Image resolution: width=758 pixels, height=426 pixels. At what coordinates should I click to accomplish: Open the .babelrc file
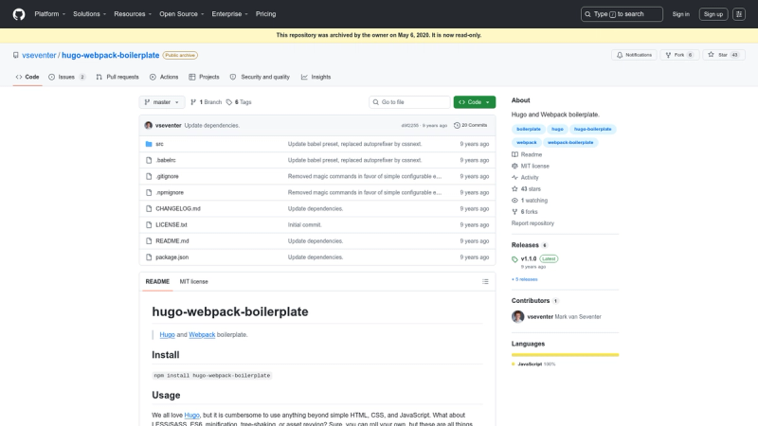165,160
